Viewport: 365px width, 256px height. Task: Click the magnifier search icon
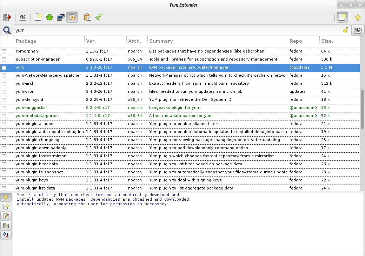point(7,30)
